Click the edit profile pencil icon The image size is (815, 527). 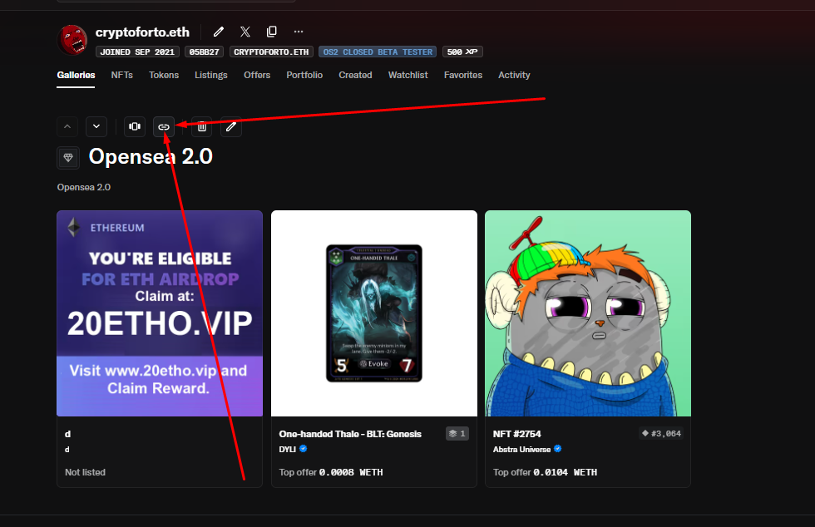pyautogui.click(x=218, y=32)
